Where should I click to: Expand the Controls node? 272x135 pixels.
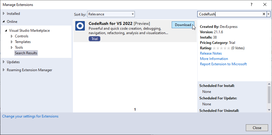[12, 36]
